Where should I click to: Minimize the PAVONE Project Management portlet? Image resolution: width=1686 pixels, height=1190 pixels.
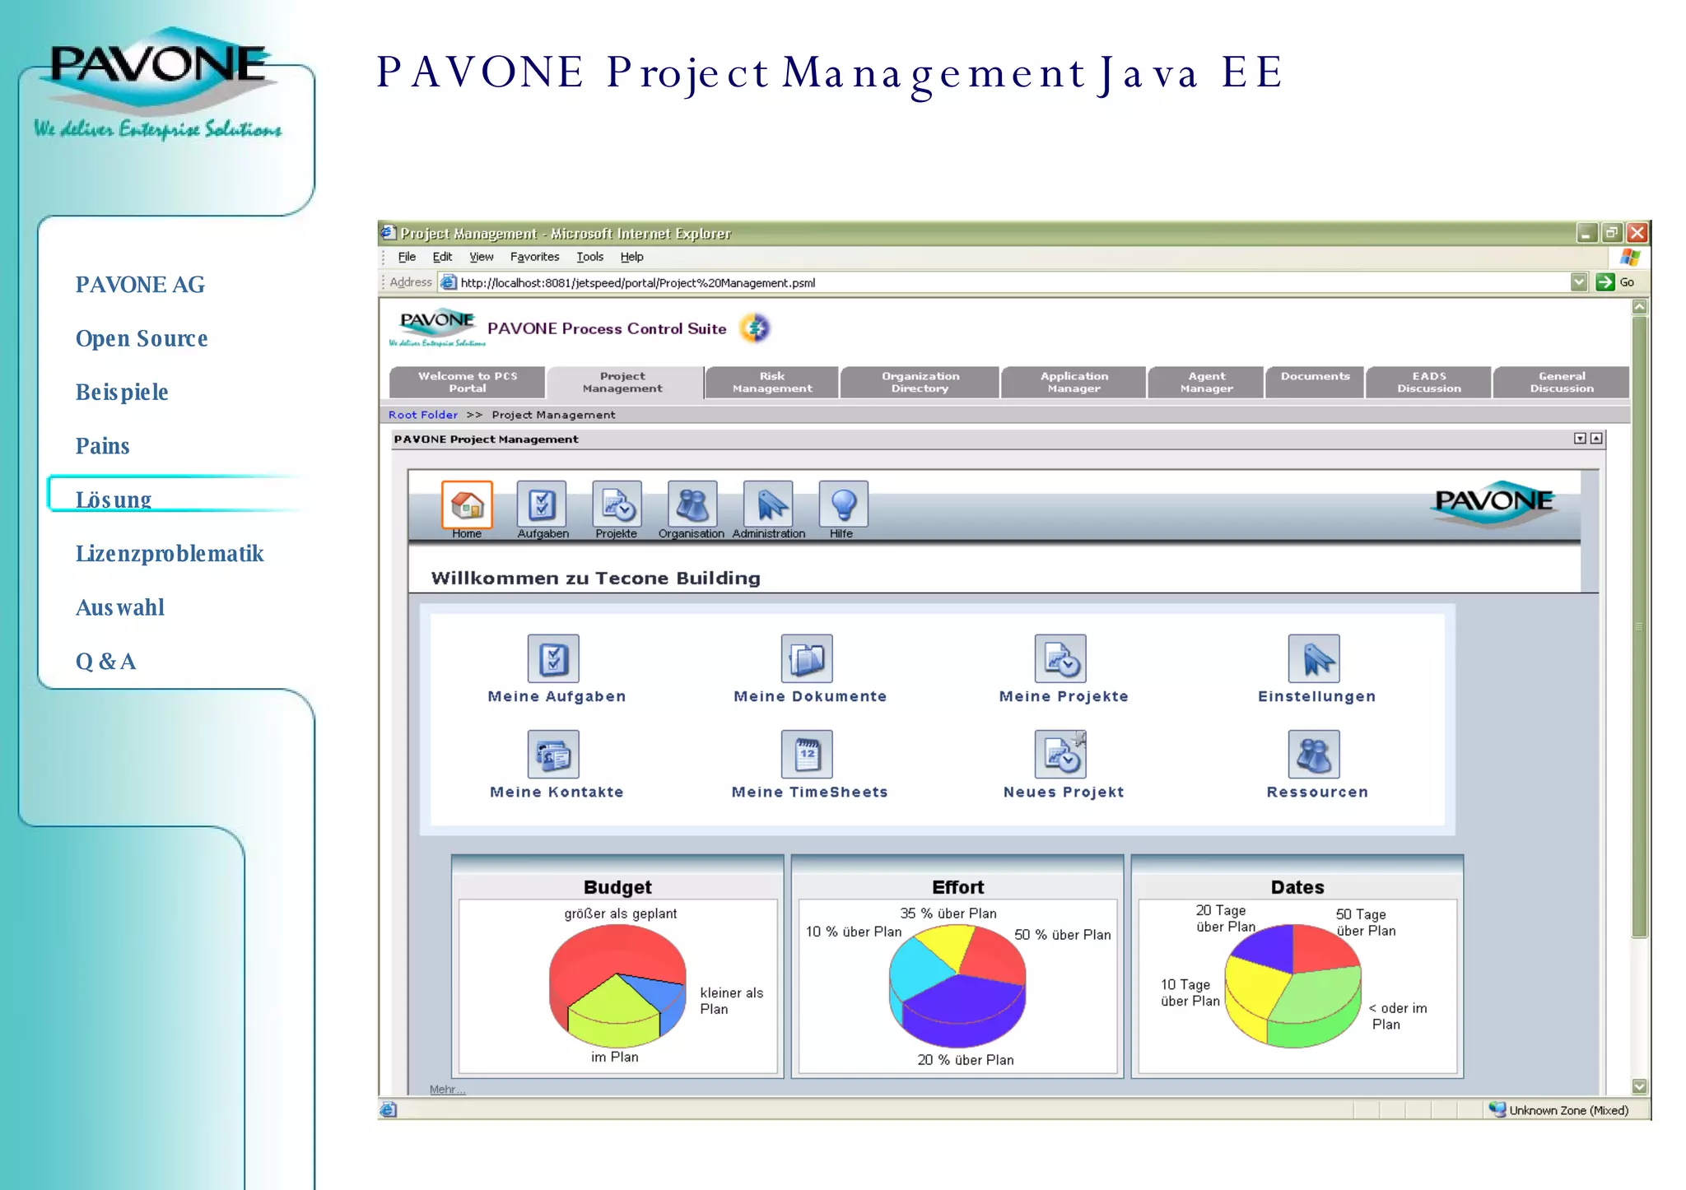pos(1580,439)
